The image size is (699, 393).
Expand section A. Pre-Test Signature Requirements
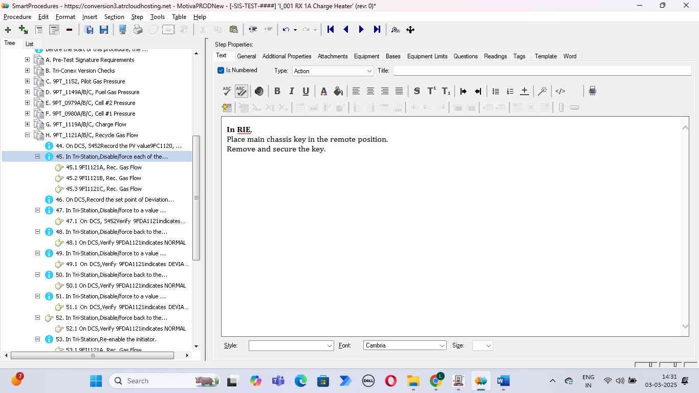click(27, 60)
